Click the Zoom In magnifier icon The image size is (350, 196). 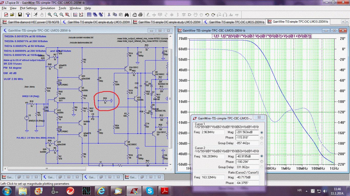point(50,15)
